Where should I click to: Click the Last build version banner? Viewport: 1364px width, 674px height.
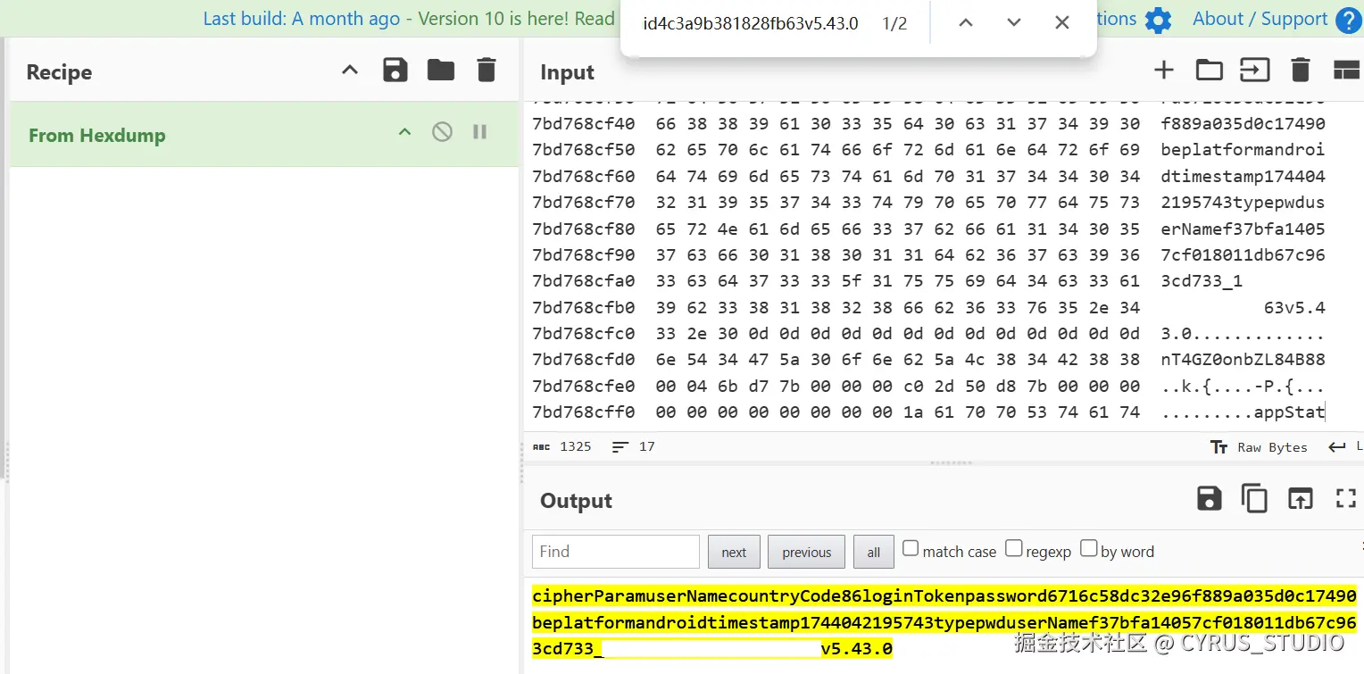click(409, 19)
